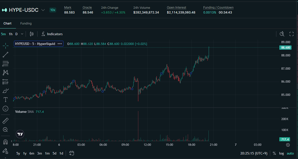Activate the zoom in tool
Viewport: 298px width, 159px height.
[x=6, y=130]
